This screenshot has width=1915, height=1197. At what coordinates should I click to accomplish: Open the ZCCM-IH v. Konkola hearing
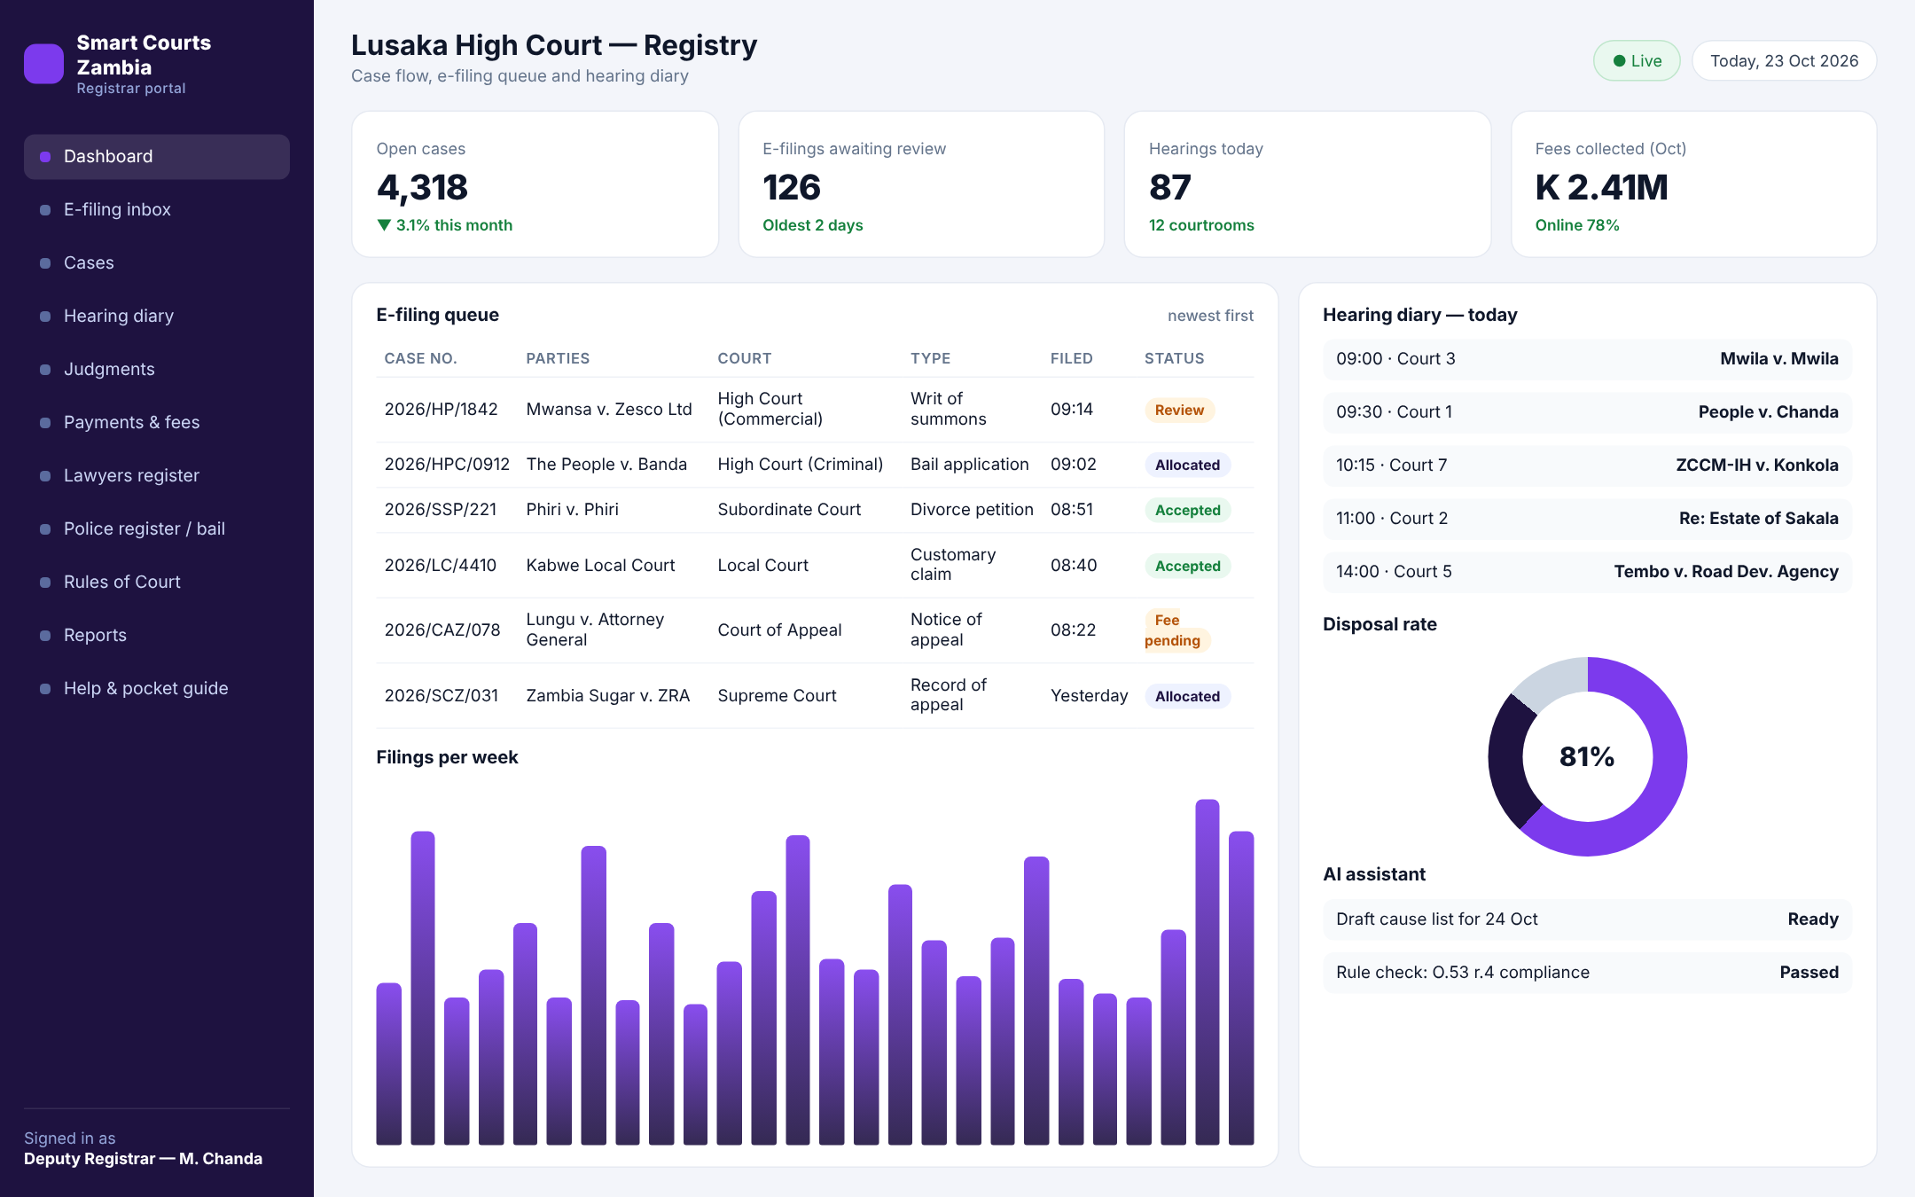pos(1587,465)
